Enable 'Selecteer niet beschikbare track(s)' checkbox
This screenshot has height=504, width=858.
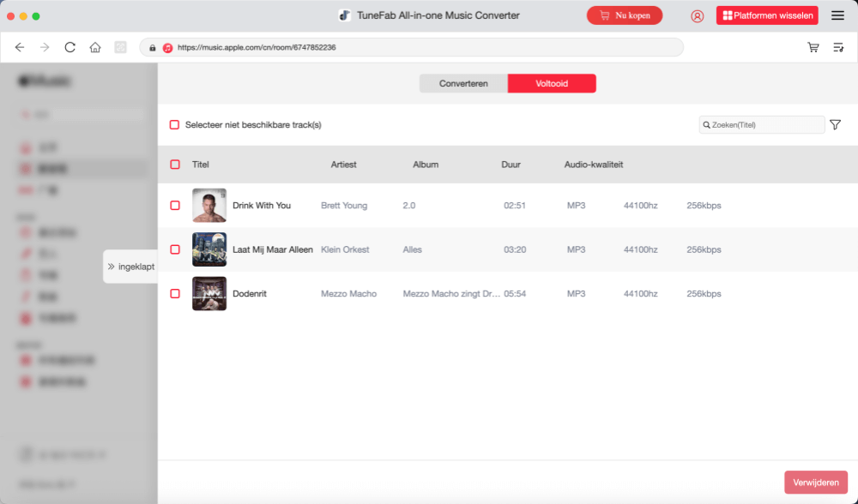pyautogui.click(x=175, y=125)
